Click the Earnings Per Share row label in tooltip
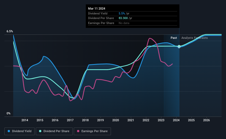Screen dimensions: 226x139 click(x=101, y=23)
